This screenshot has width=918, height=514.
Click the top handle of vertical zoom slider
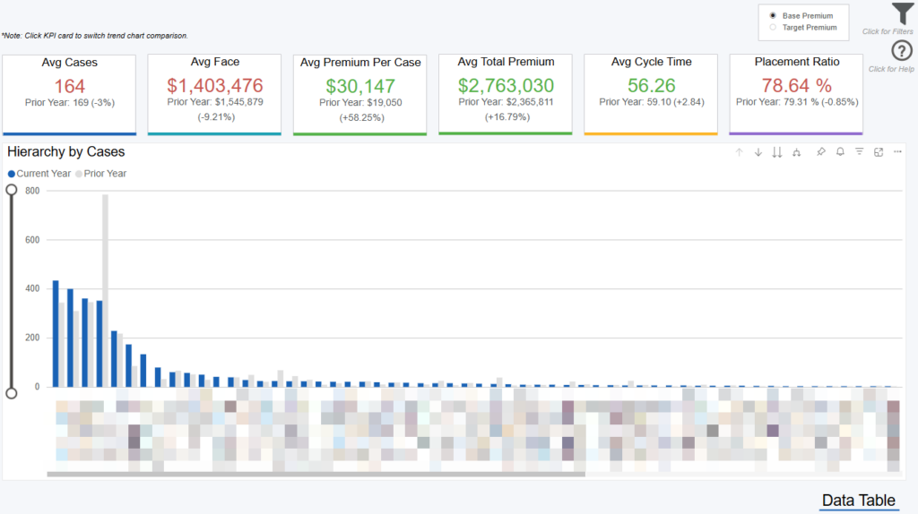[x=12, y=190]
